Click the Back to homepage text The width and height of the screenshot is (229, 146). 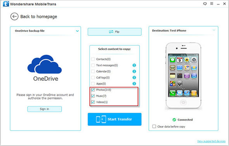tap(39, 17)
